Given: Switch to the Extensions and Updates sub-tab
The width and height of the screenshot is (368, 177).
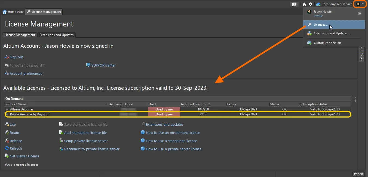Looking at the screenshot, I should coord(56,35).
